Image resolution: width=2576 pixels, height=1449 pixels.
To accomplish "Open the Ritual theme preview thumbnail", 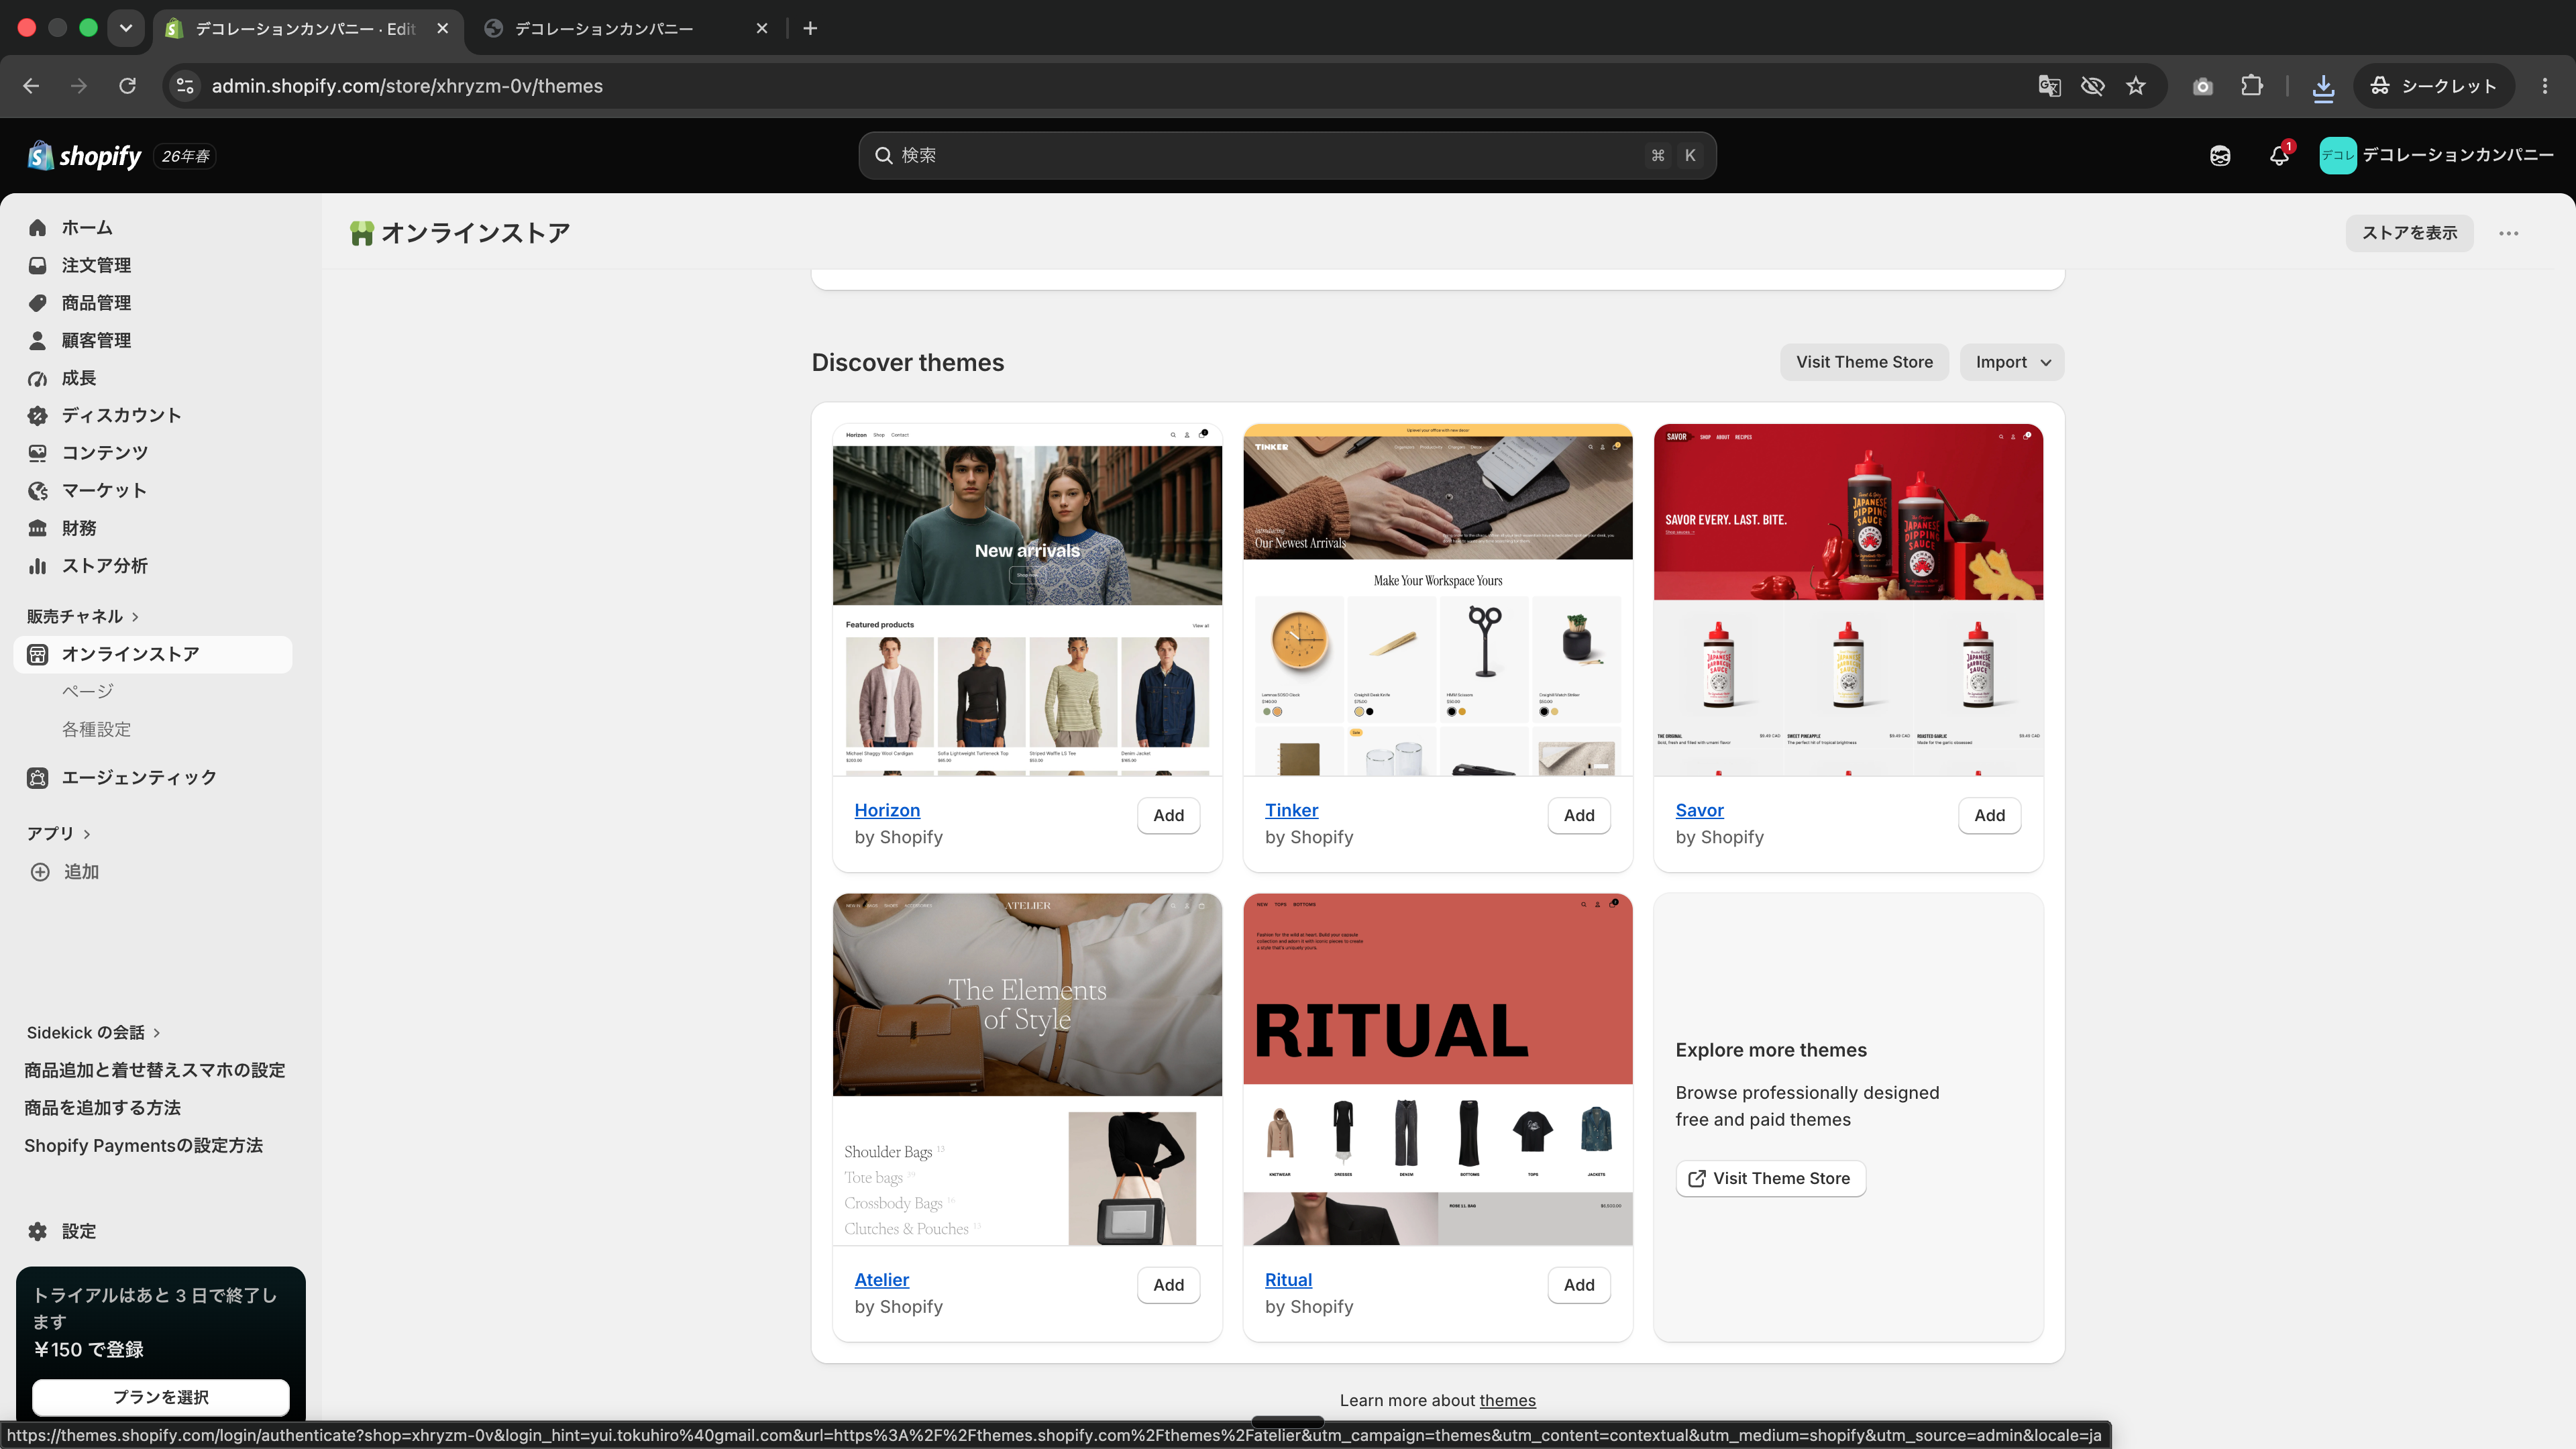I will coord(1437,1070).
